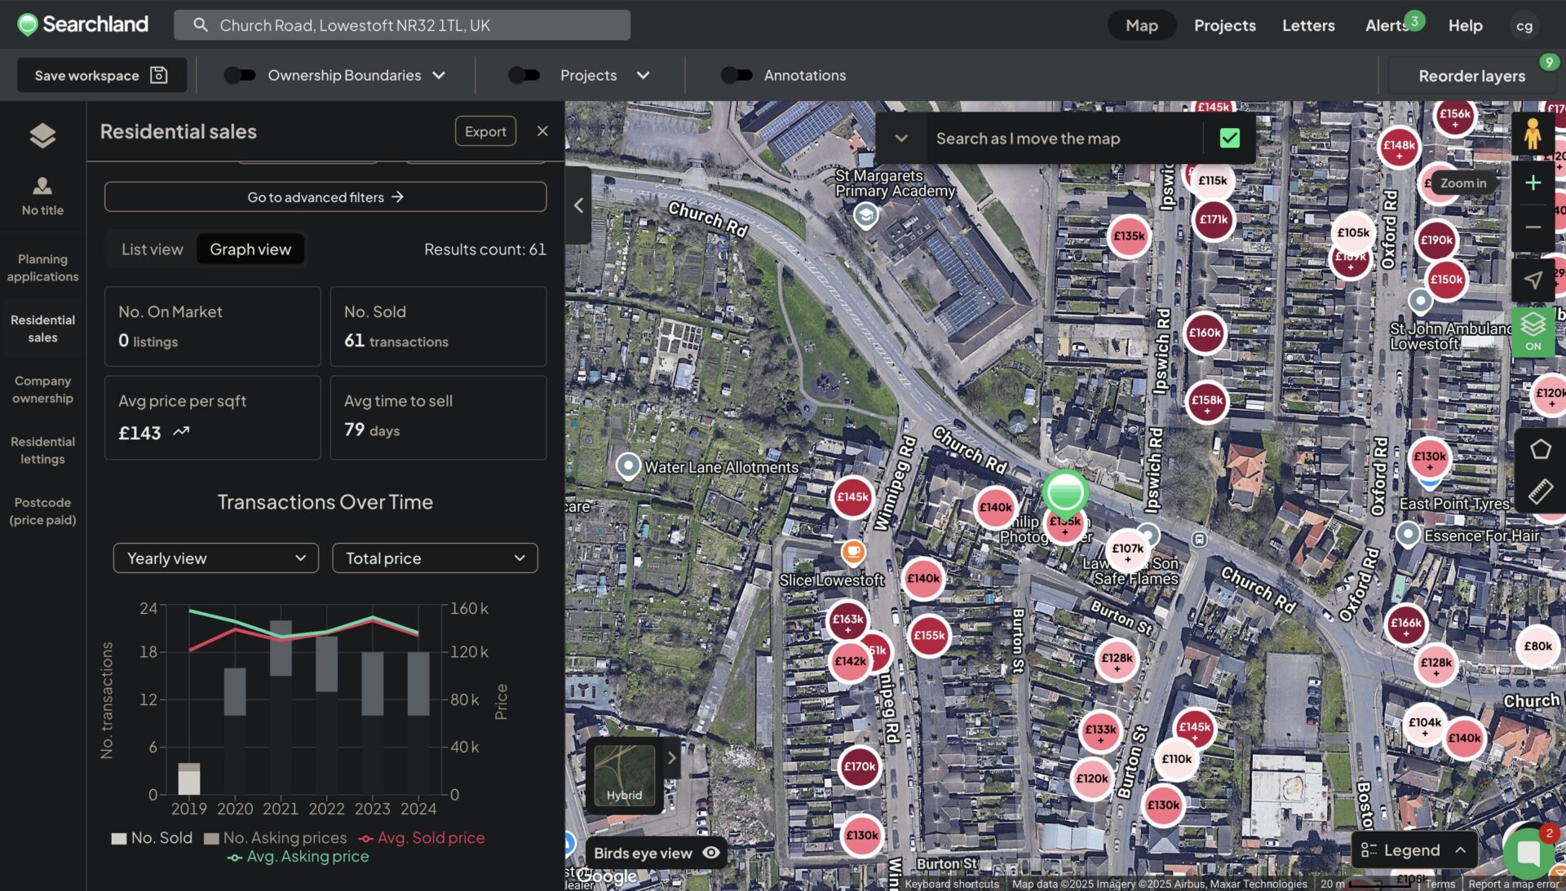Click the locate me arrow icon
Image resolution: width=1566 pixels, height=891 pixels.
pyautogui.click(x=1533, y=280)
